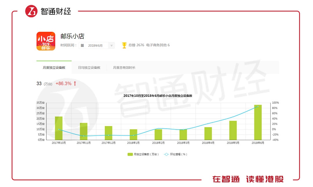This screenshot has height=187, width=313.
Task: Click the line point above 2018年5月 bar
Action: tap(233, 117)
